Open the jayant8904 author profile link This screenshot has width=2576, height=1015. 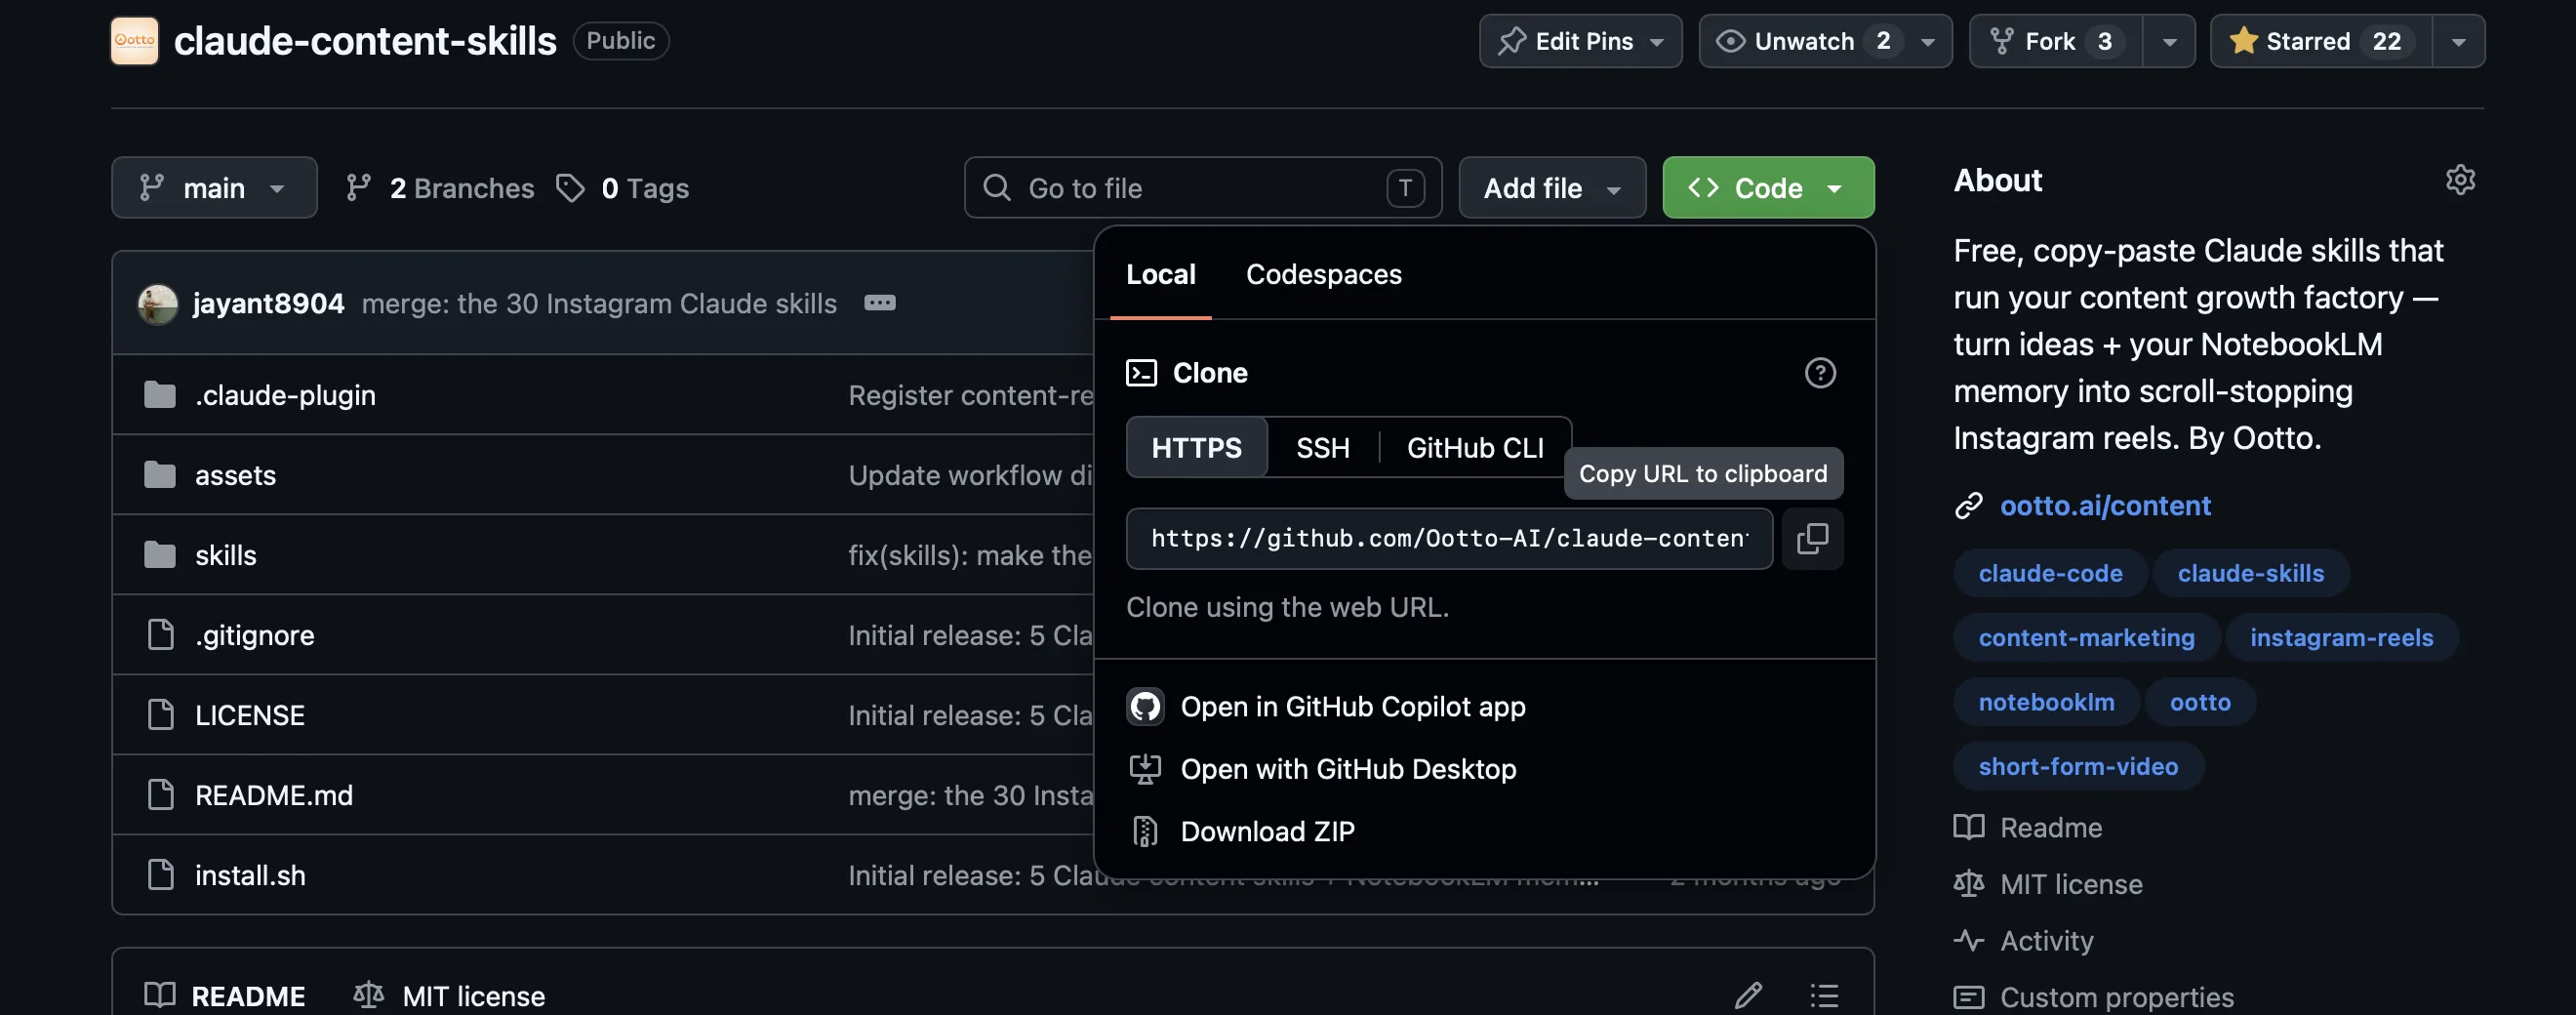(x=268, y=304)
